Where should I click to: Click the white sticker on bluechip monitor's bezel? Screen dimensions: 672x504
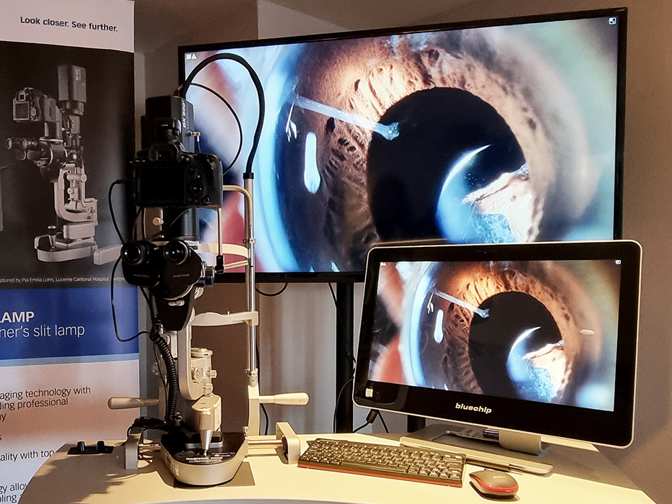tap(369, 394)
